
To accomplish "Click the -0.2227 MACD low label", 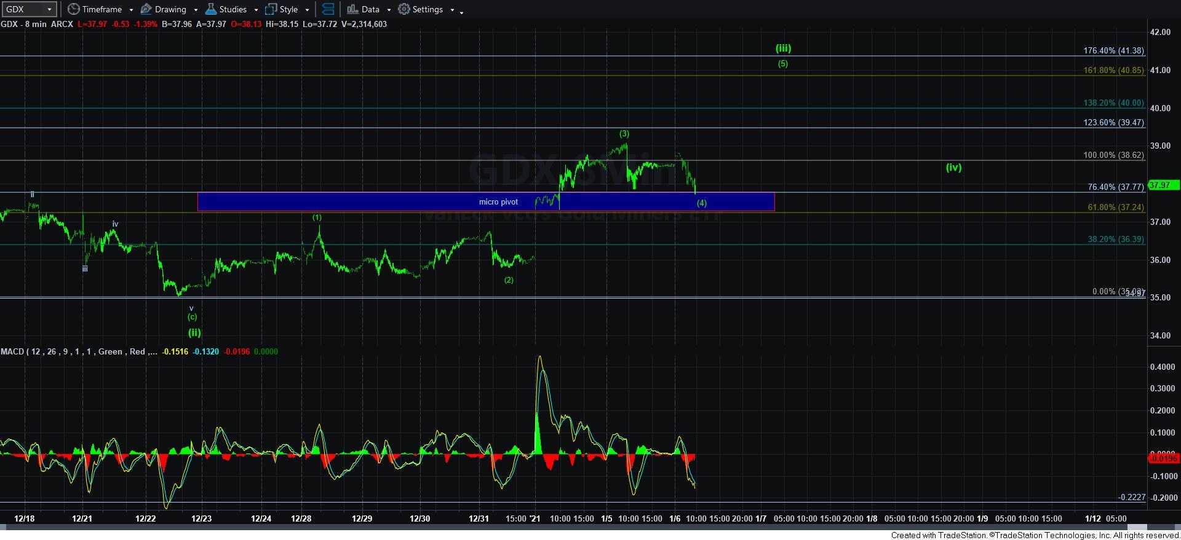I will pos(1132,498).
